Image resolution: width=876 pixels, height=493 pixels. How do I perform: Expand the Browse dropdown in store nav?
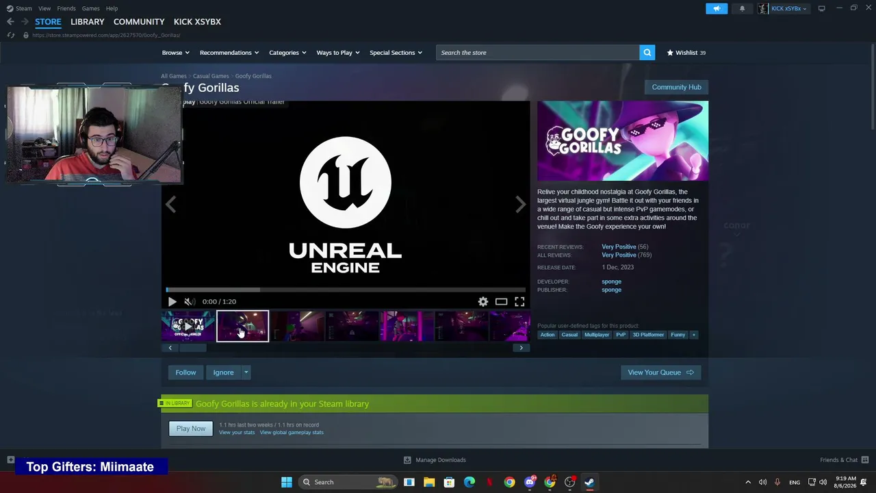coord(176,53)
